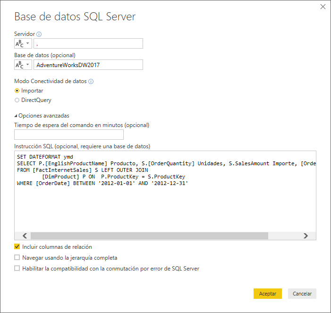Screen dimensions: 331x313
Task: Select the Importar radio button
Action: [17, 91]
